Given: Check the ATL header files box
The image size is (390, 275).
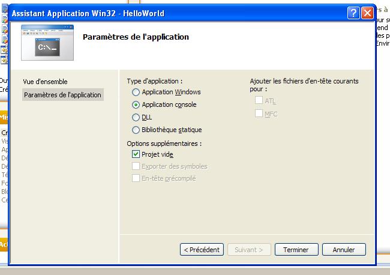Looking at the screenshot, I should pyautogui.click(x=259, y=101).
